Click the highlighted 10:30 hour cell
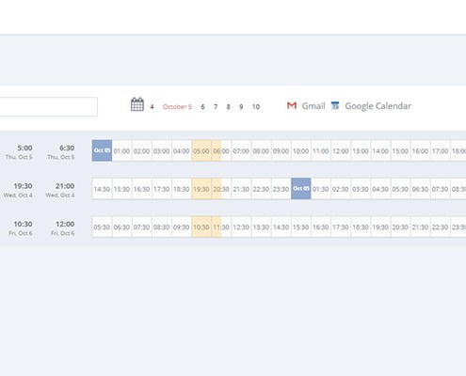The image size is (466, 376). (x=201, y=227)
